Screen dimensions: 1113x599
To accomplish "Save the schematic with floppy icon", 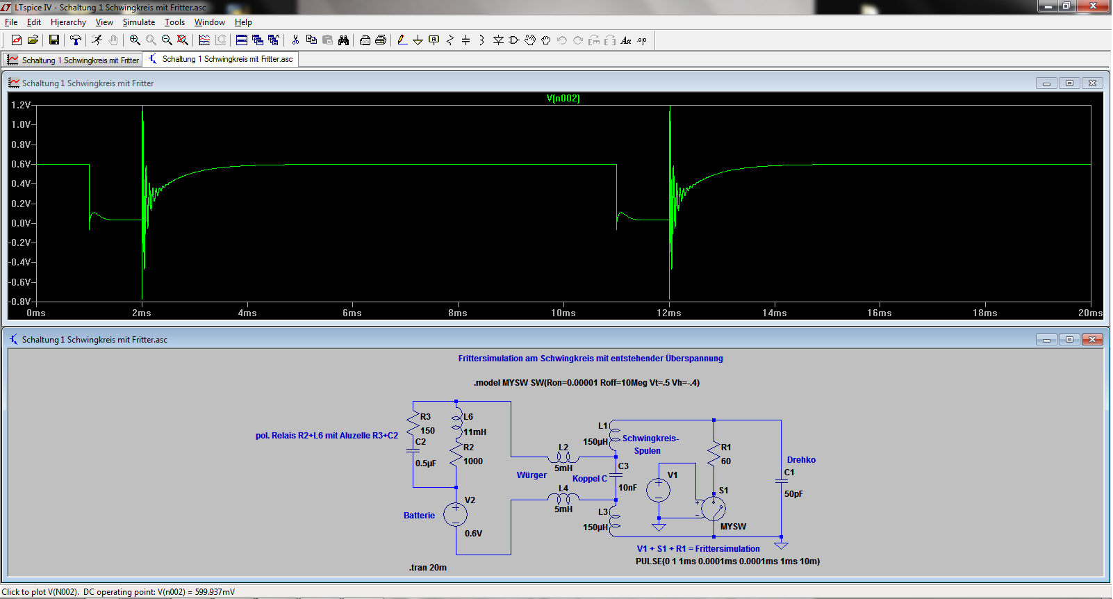I will pos(53,40).
